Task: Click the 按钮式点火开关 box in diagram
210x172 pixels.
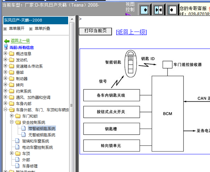Action: pyautogui.click(x=112, y=112)
